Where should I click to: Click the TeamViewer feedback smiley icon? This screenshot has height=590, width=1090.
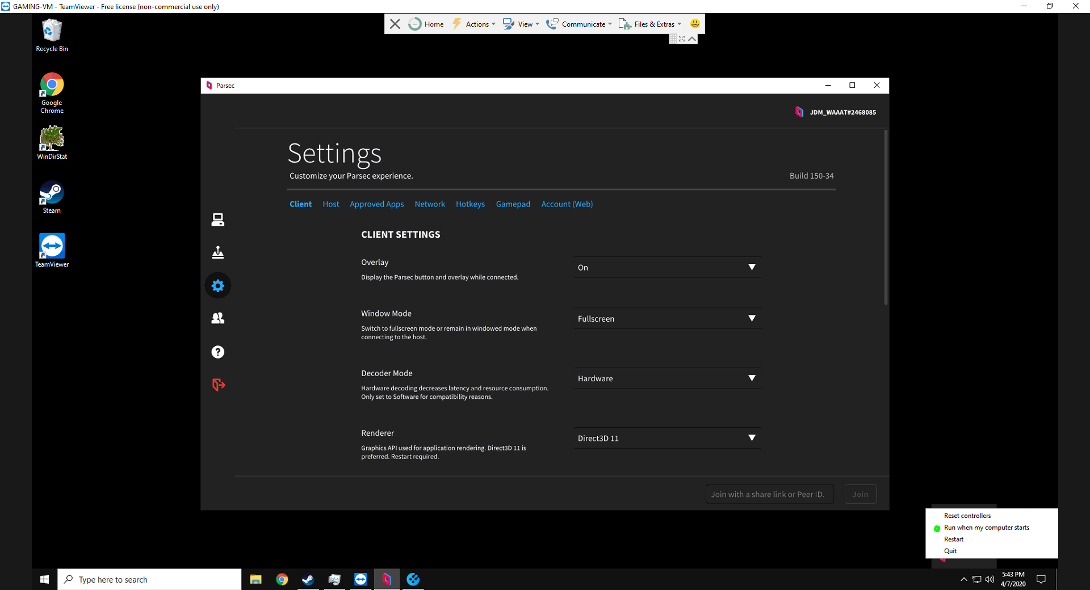pos(695,24)
